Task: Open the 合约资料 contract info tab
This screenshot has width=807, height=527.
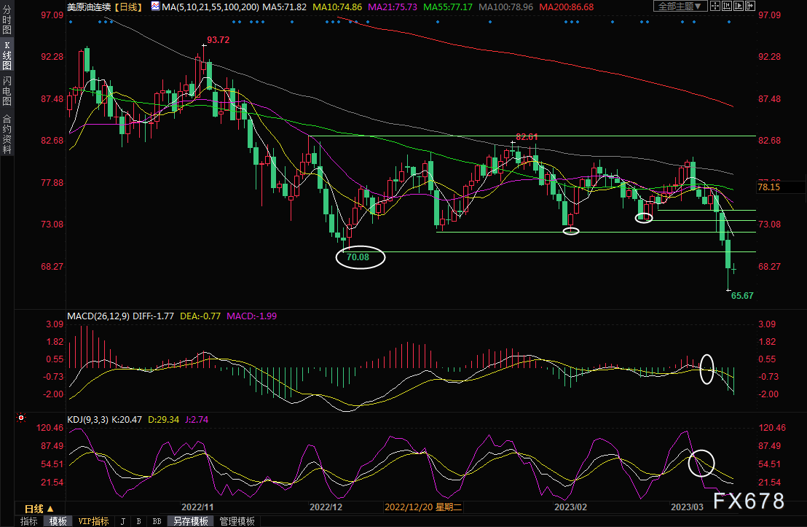Action: pyautogui.click(x=7, y=134)
